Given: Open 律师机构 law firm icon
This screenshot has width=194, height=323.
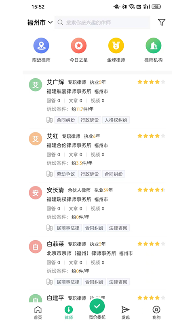Looking at the screenshot, I should (154, 46).
